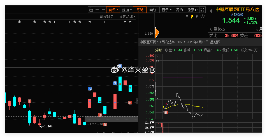Viewport: 267px width, 138px height.
Task: Click the current price 1.544
Action: (231, 20)
